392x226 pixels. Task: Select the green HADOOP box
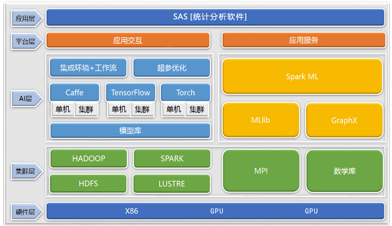89,159
